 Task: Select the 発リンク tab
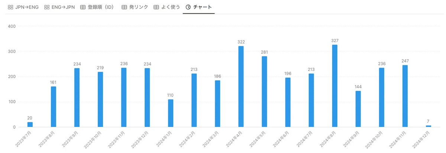coord(135,7)
